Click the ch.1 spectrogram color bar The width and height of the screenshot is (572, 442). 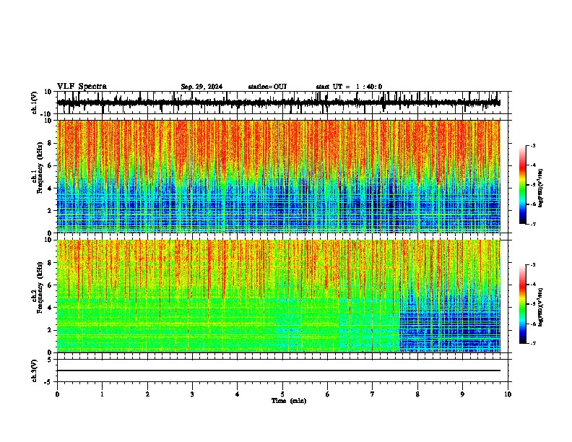tap(522, 184)
